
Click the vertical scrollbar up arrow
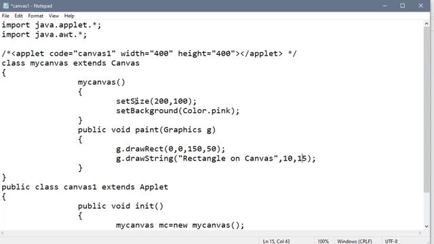pyautogui.click(x=427, y=24)
